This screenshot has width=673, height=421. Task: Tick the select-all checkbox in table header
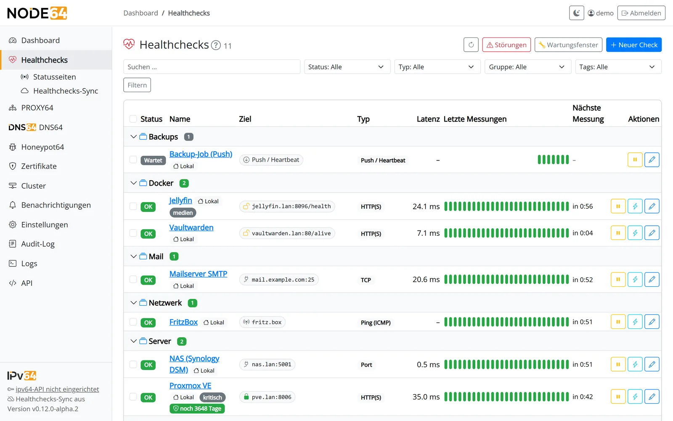pos(133,119)
